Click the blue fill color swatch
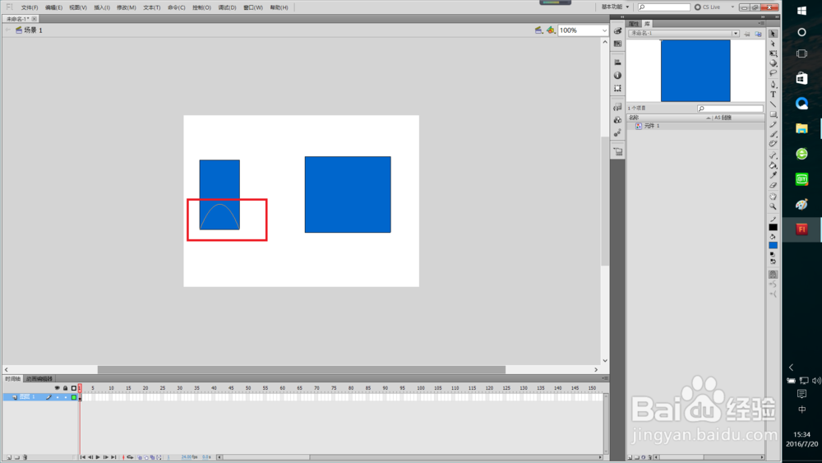 click(774, 245)
